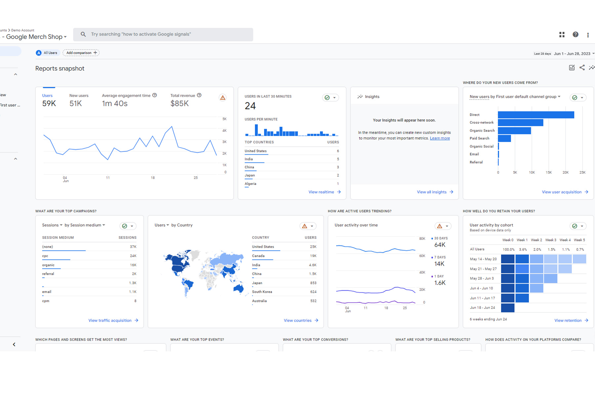Select the Average engagement time metric tab
This screenshot has height=397, width=595.
coord(129,100)
